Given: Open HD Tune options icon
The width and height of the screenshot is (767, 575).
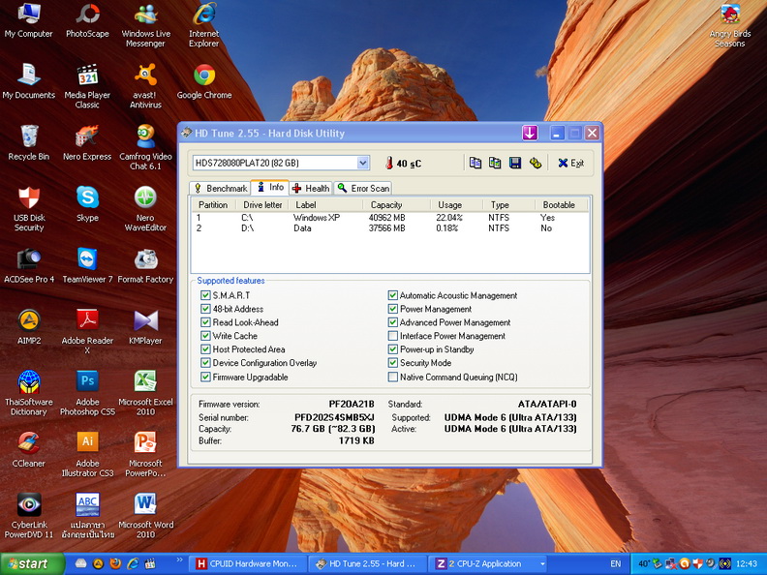Looking at the screenshot, I should (x=536, y=164).
